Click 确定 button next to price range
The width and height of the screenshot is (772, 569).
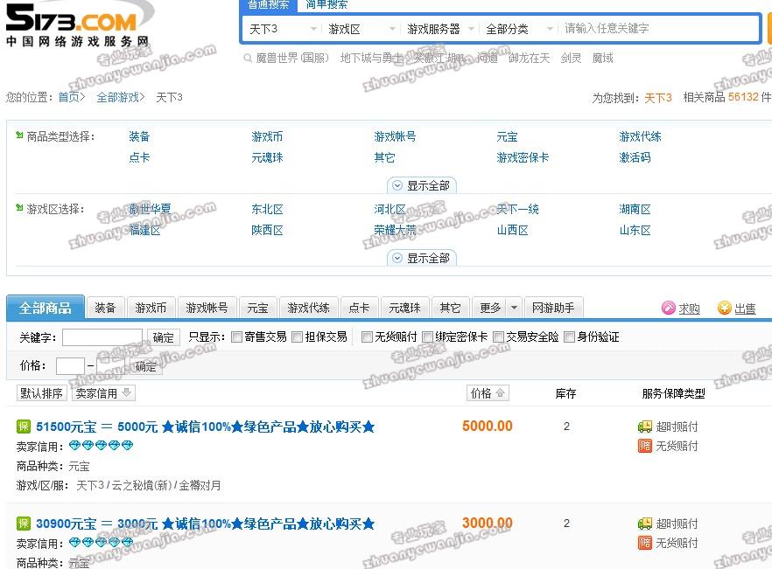tap(145, 366)
